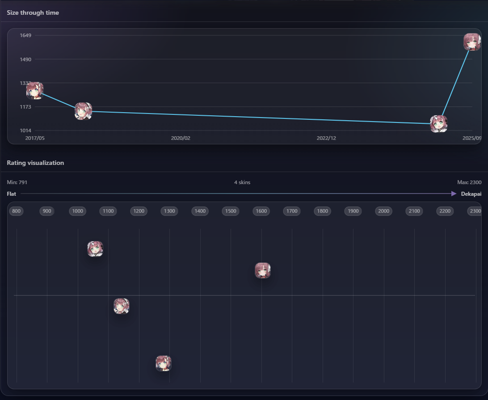Click the "4 skins" count label
The width and height of the screenshot is (488, 400).
click(x=242, y=182)
